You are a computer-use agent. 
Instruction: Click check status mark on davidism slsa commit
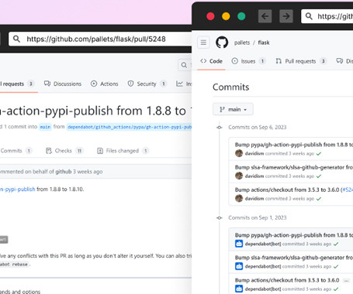tap(319, 176)
